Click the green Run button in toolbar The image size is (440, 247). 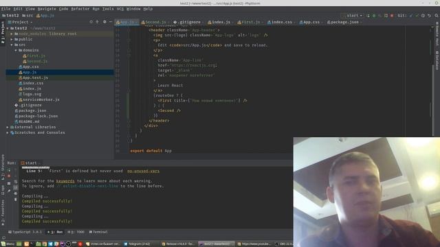pyautogui.click(x=374, y=16)
